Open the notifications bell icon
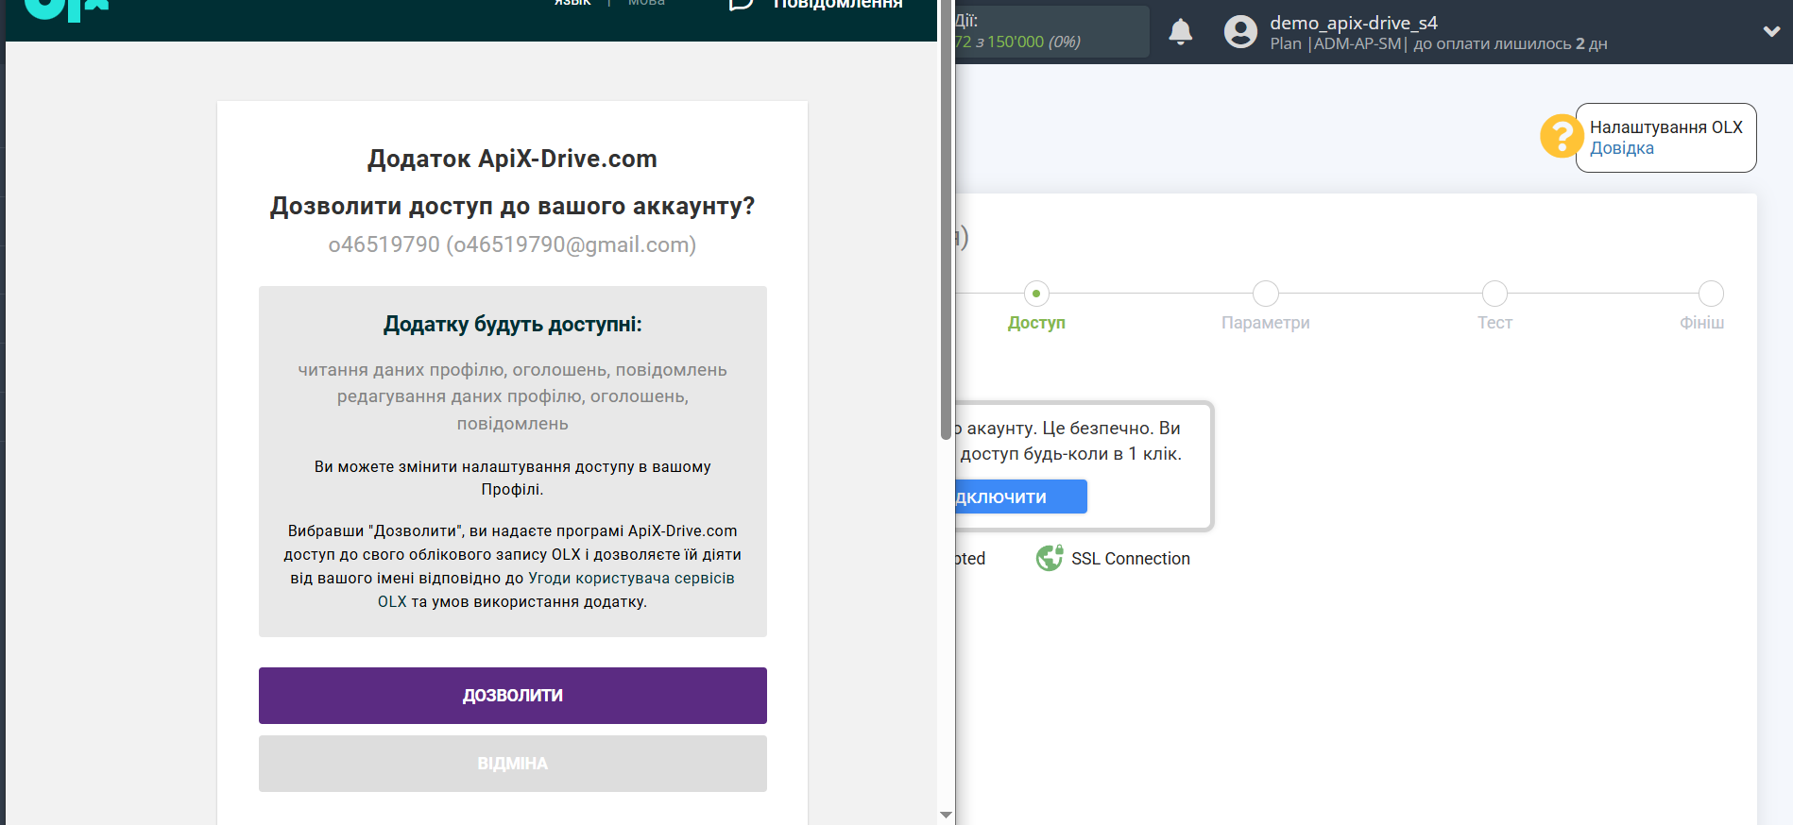 pyautogui.click(x=1181, y=32)
